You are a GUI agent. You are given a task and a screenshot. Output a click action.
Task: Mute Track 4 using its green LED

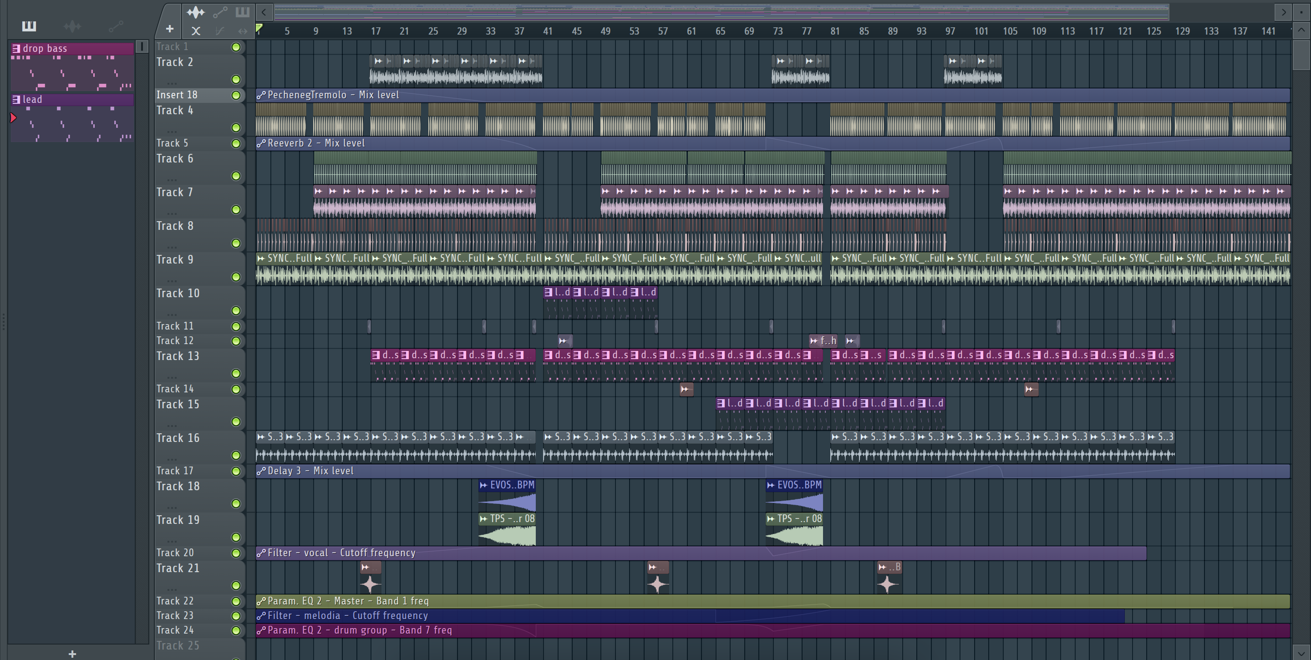(x=236, y=128)
